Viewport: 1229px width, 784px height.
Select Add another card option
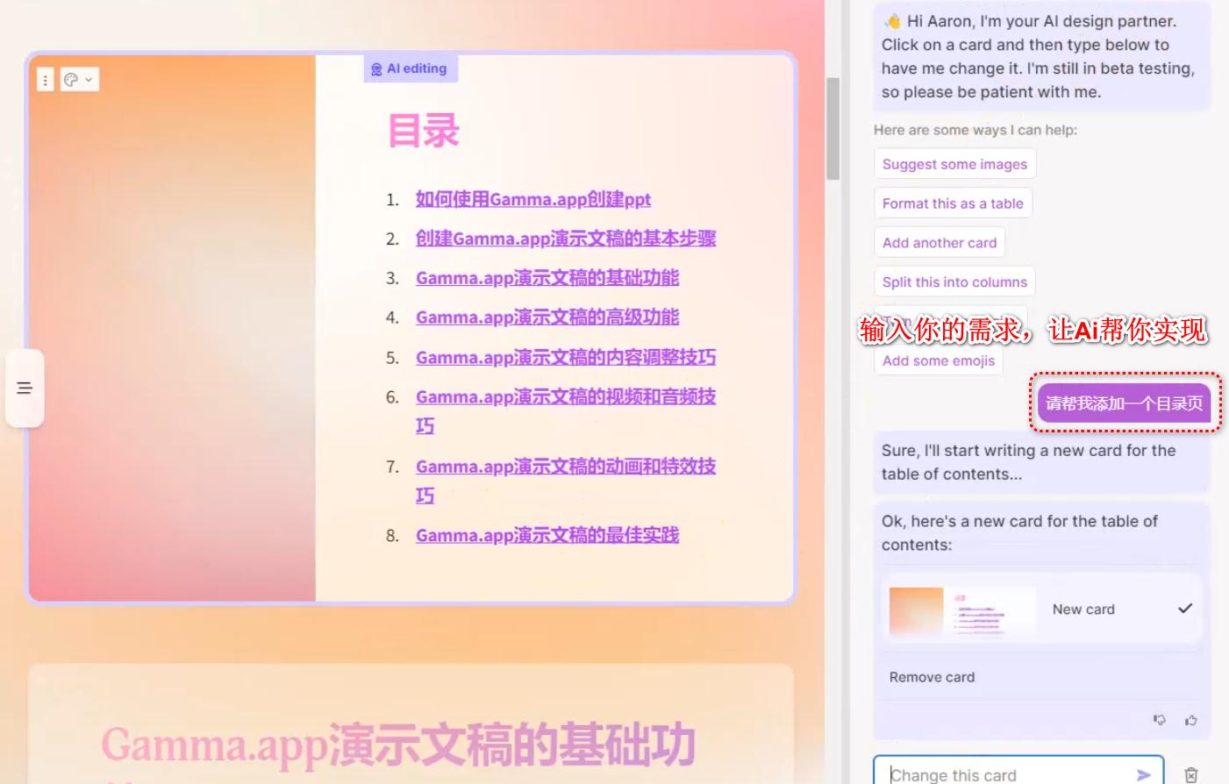point(939,242)
